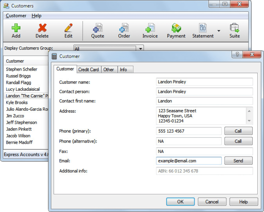This screenshot has height=212, width=264.
Task: Switch to the Credit Card tab
Action: (x=89, y=69)
